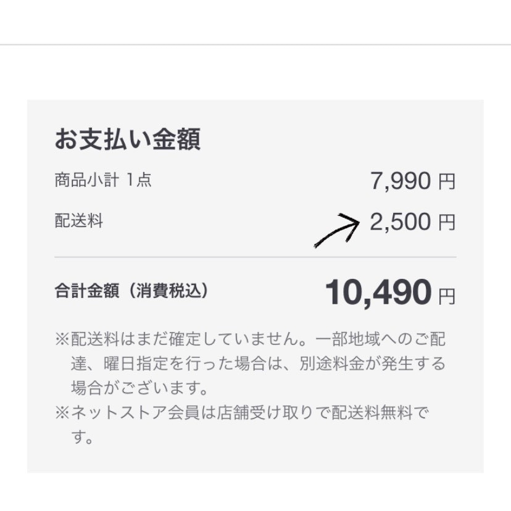
Task: Click the 10,490 total amount
Action: pos(379,293)
